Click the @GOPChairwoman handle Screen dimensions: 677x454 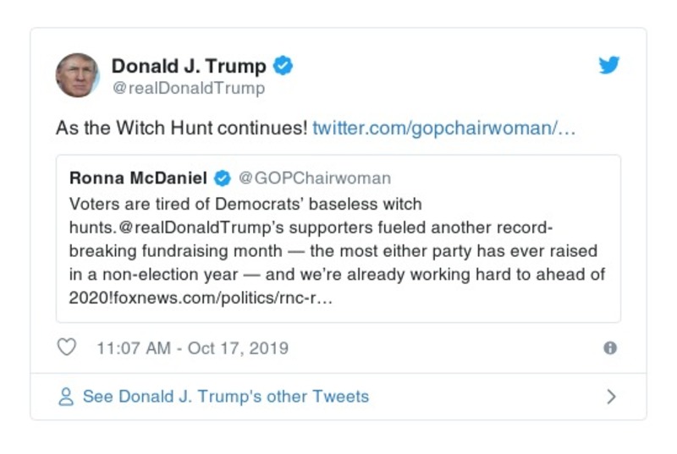point(314,178)
